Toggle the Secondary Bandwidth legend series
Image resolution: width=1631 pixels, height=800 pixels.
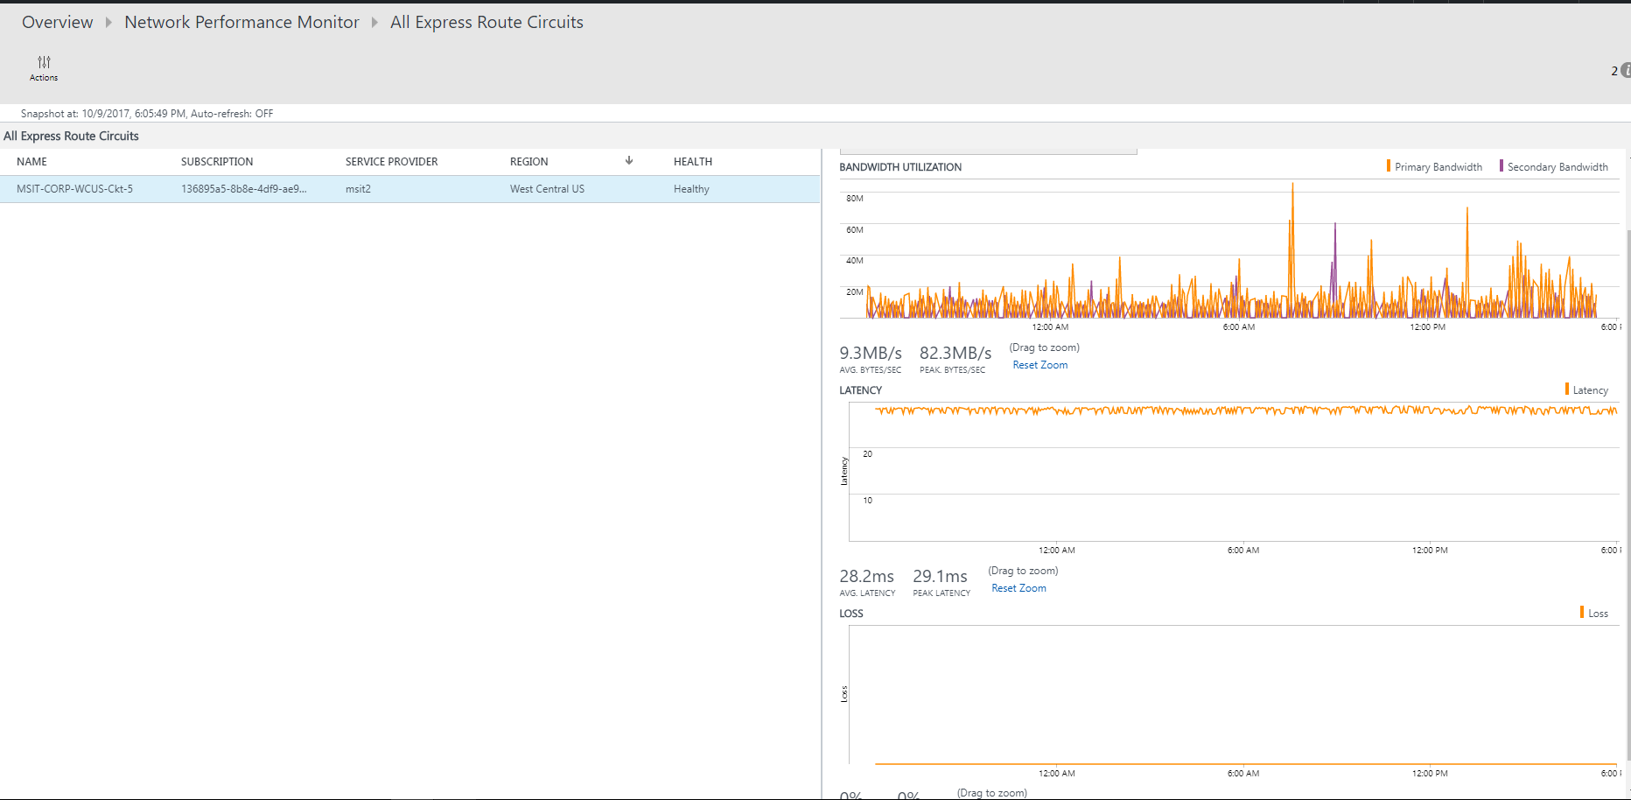pyautogui.click(x=1556, y=167)
